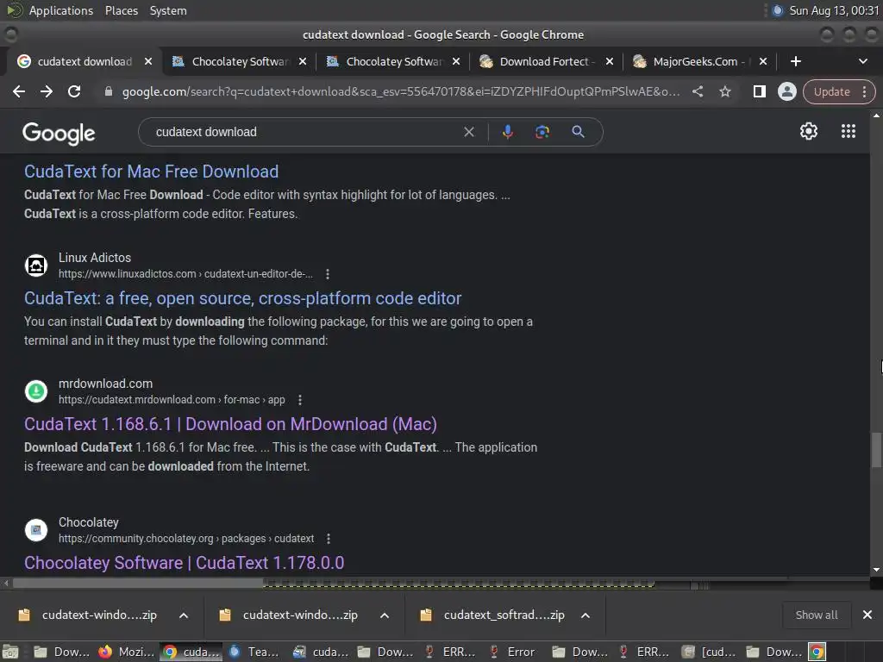Share this page using the share icon
This screenshot has width=883, height=662.
(697, 91)
